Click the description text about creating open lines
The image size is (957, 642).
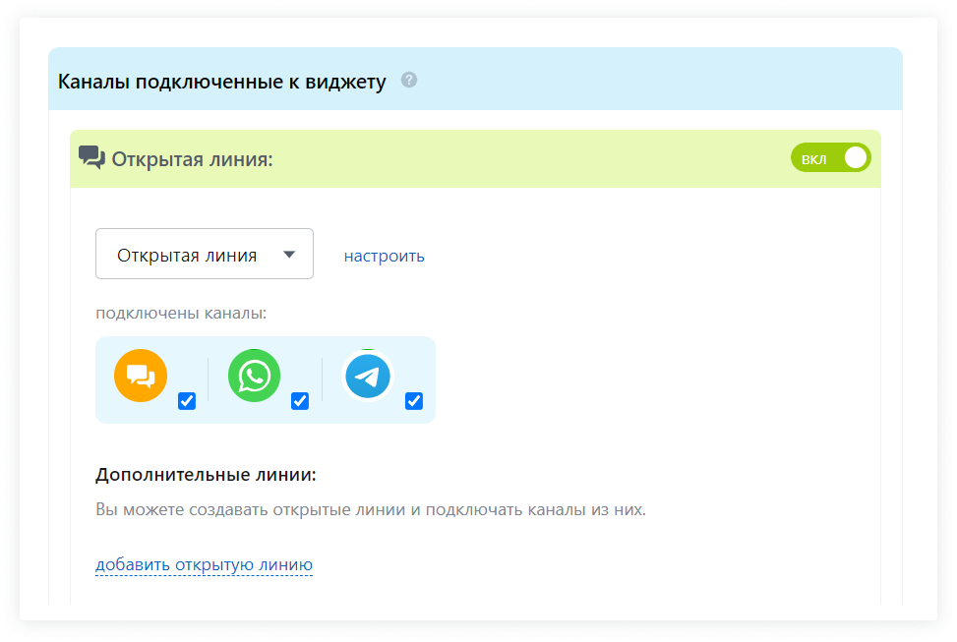[370, 509]
